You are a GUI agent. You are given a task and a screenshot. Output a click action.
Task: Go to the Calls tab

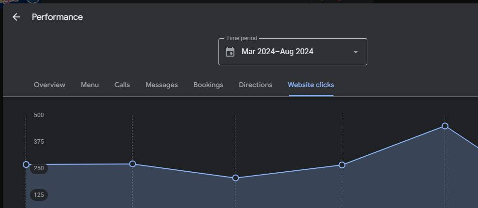[122, 85]
